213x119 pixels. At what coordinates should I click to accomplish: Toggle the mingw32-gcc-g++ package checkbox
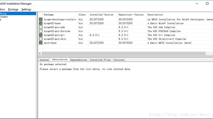pos(41,35)
